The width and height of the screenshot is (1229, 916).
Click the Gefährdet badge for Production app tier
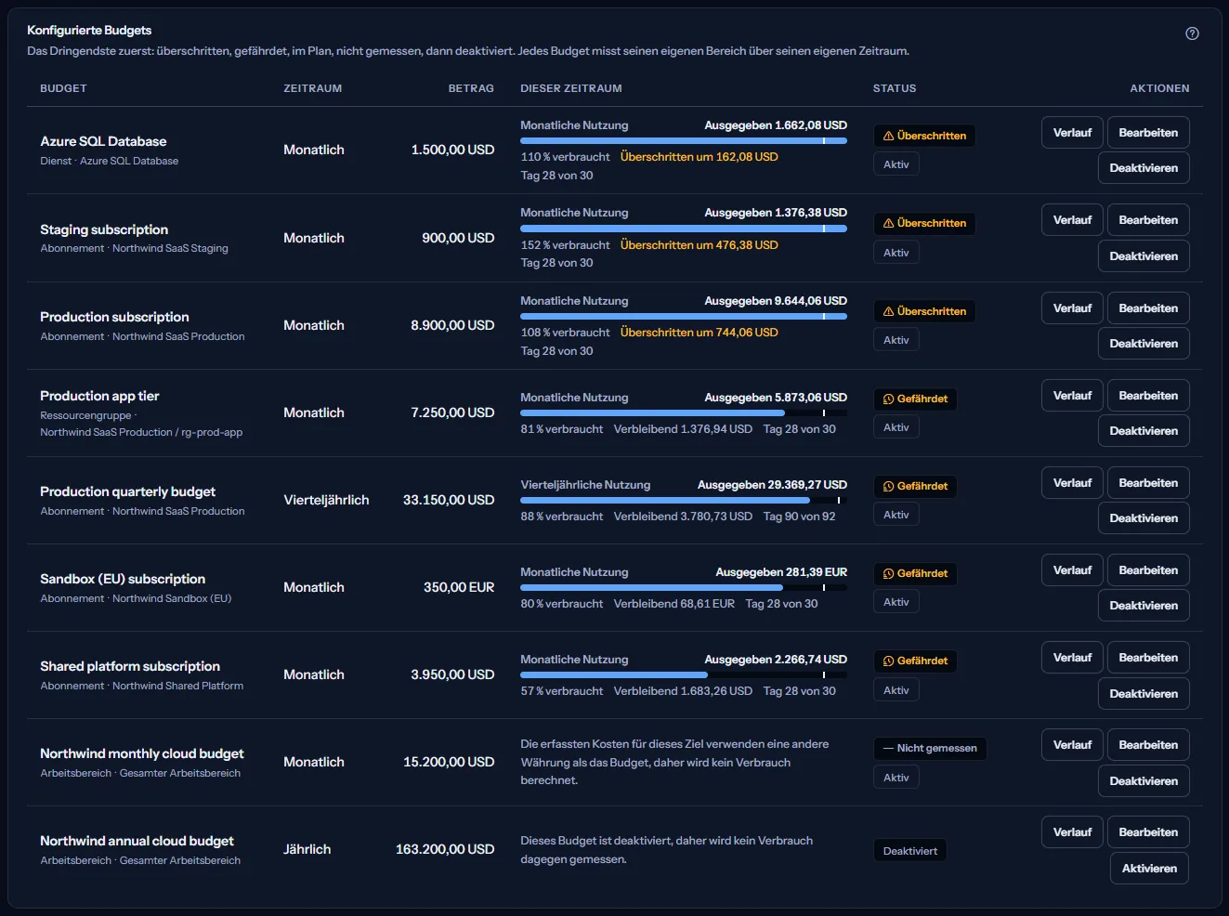click(x=915, y=399)
